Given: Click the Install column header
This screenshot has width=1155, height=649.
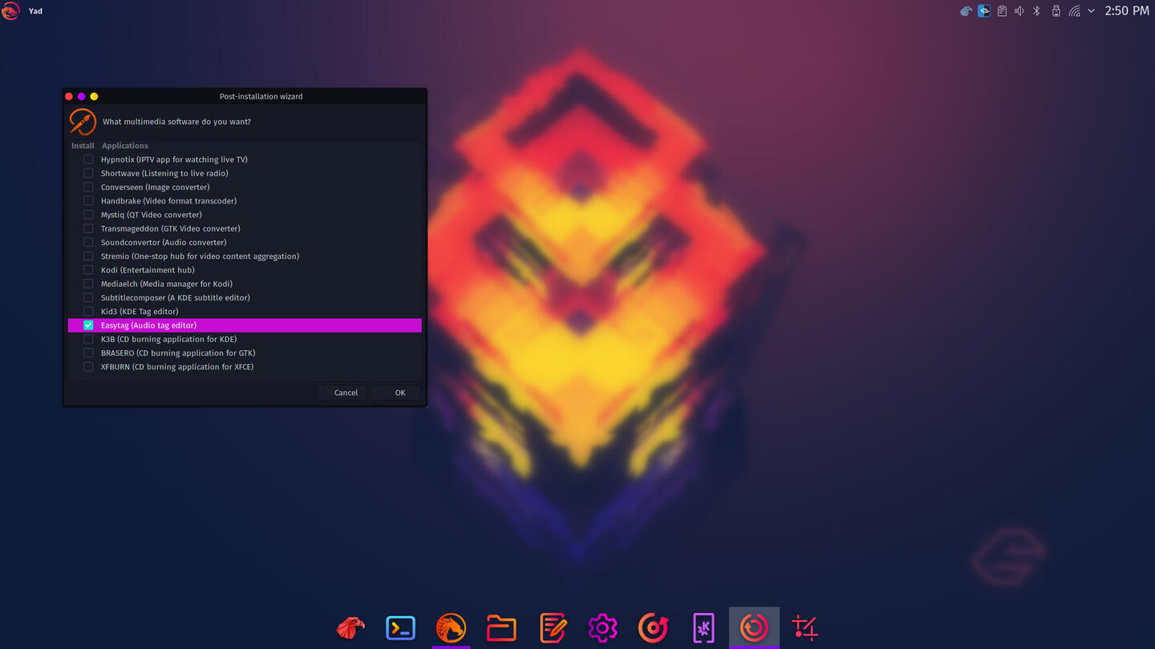Looking at the screenshot, I should 83,146.
